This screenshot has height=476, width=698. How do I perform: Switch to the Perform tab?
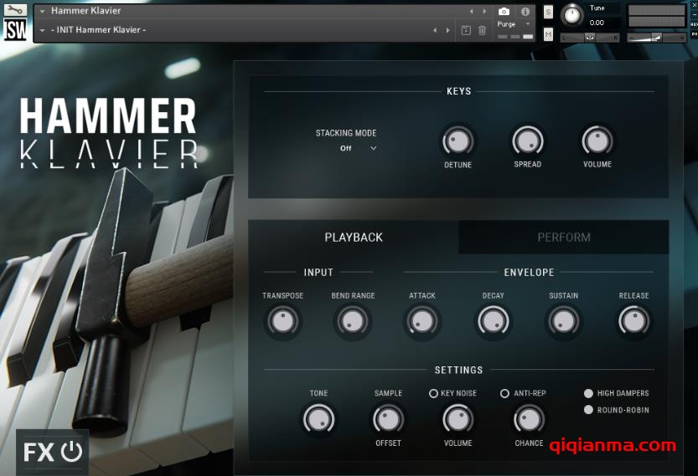pyautogui.click(x=564, y=238)
